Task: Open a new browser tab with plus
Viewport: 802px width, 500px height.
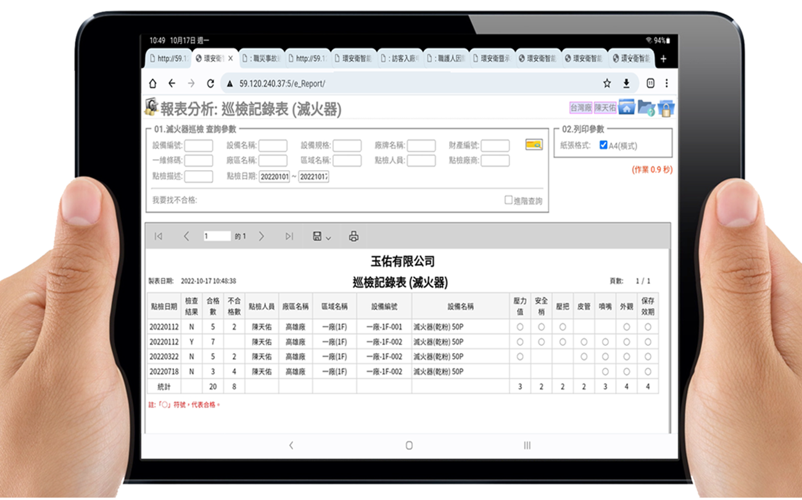Action: 664,59
